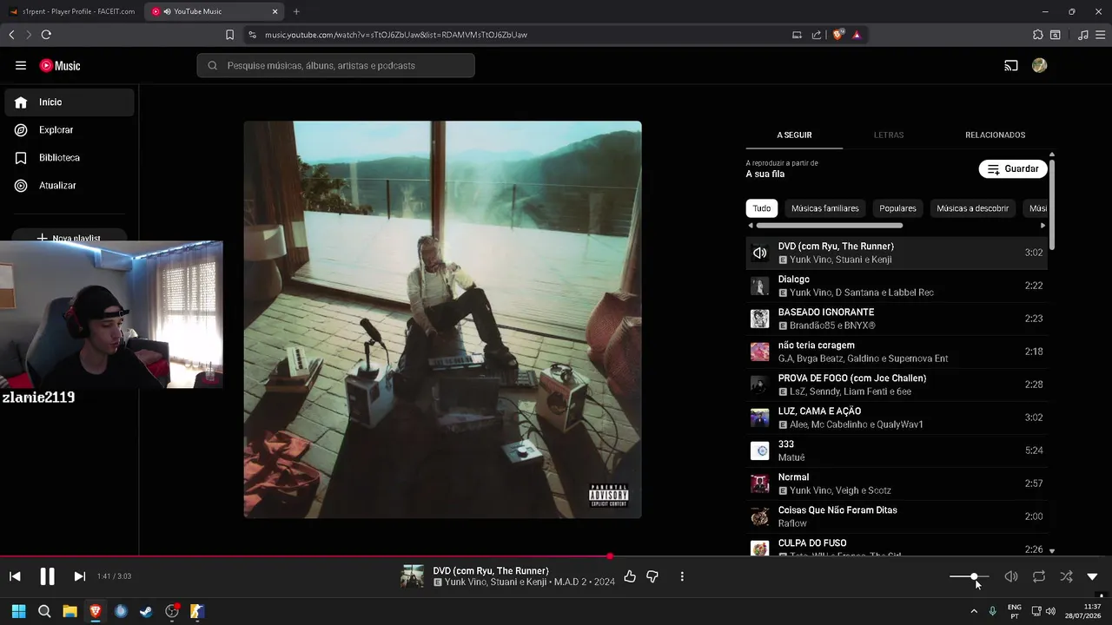1112x625 pixels.
Task: Select the Tudo filter chip
Action: pos(762,208)
